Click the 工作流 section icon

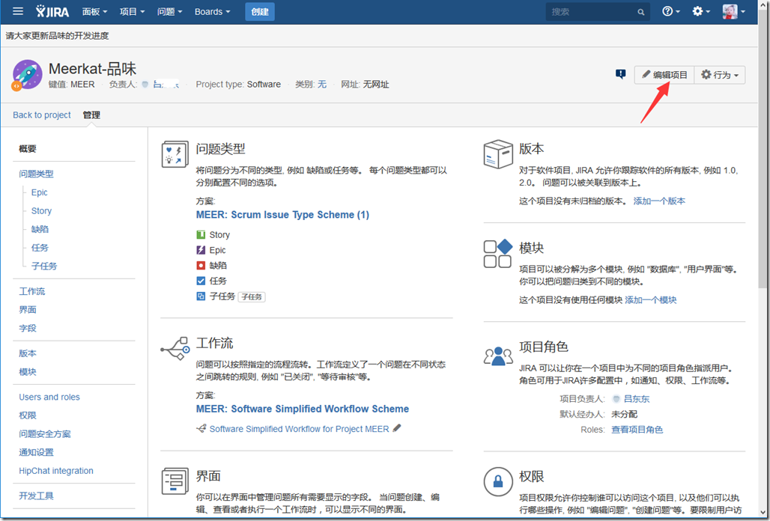(175, 348)
